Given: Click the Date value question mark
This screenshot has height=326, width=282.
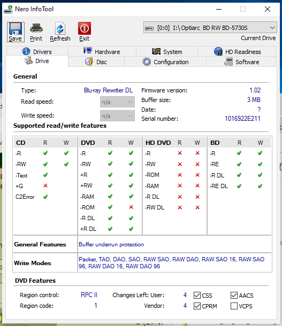Looking at the screenshot, I should click(x=259, y=109).
